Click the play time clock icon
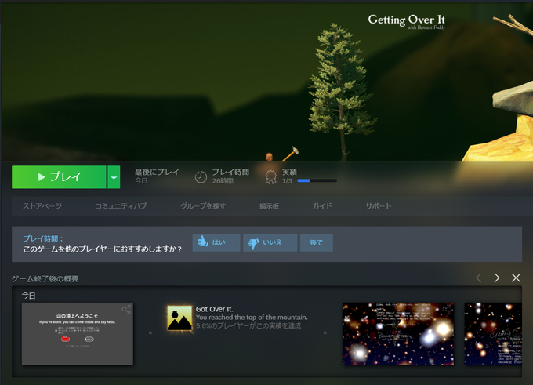Viewport: 533px width, 385px height. [x=201, y=177]
